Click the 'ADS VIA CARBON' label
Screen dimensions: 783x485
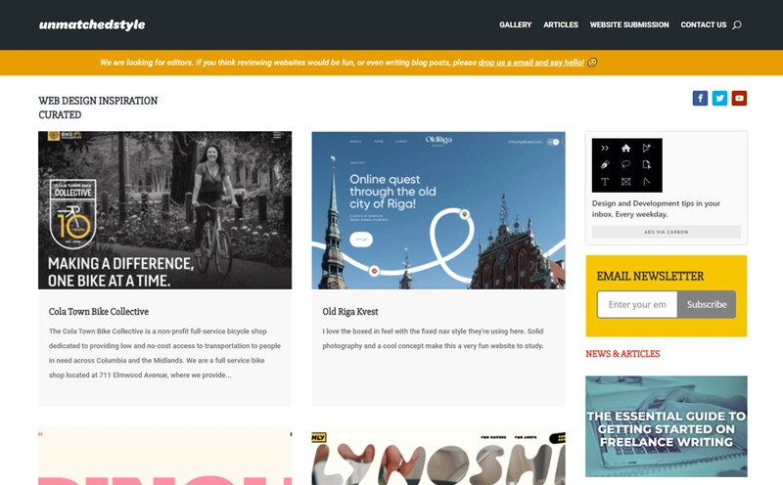pyautogui.click(x=667, y=232)
